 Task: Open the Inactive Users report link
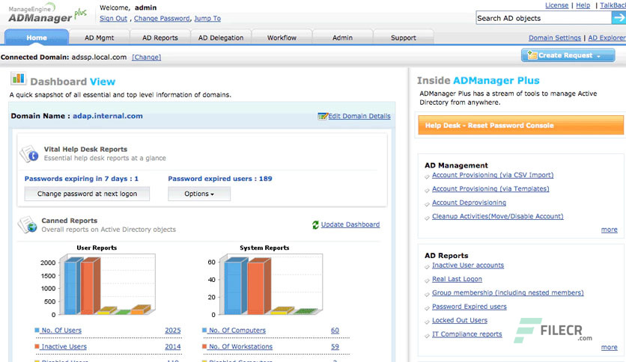point(64,347)
